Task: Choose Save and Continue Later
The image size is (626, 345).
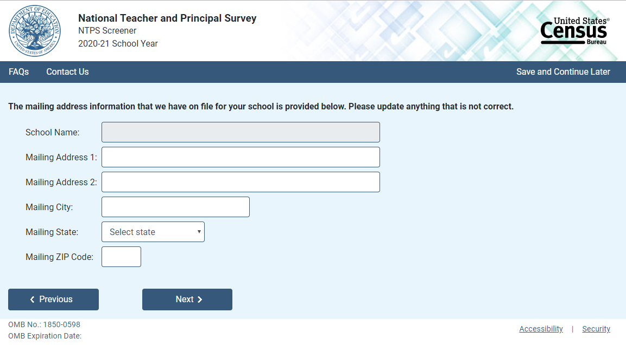Action: point(563,72)
